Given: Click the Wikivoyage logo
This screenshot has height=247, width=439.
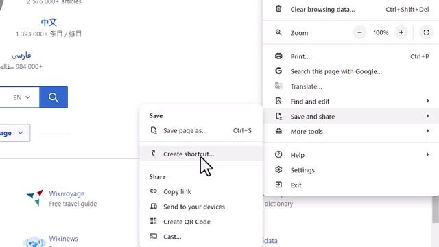Looking at the screenshot, I should pyautogui.click(x=35, y=198).
